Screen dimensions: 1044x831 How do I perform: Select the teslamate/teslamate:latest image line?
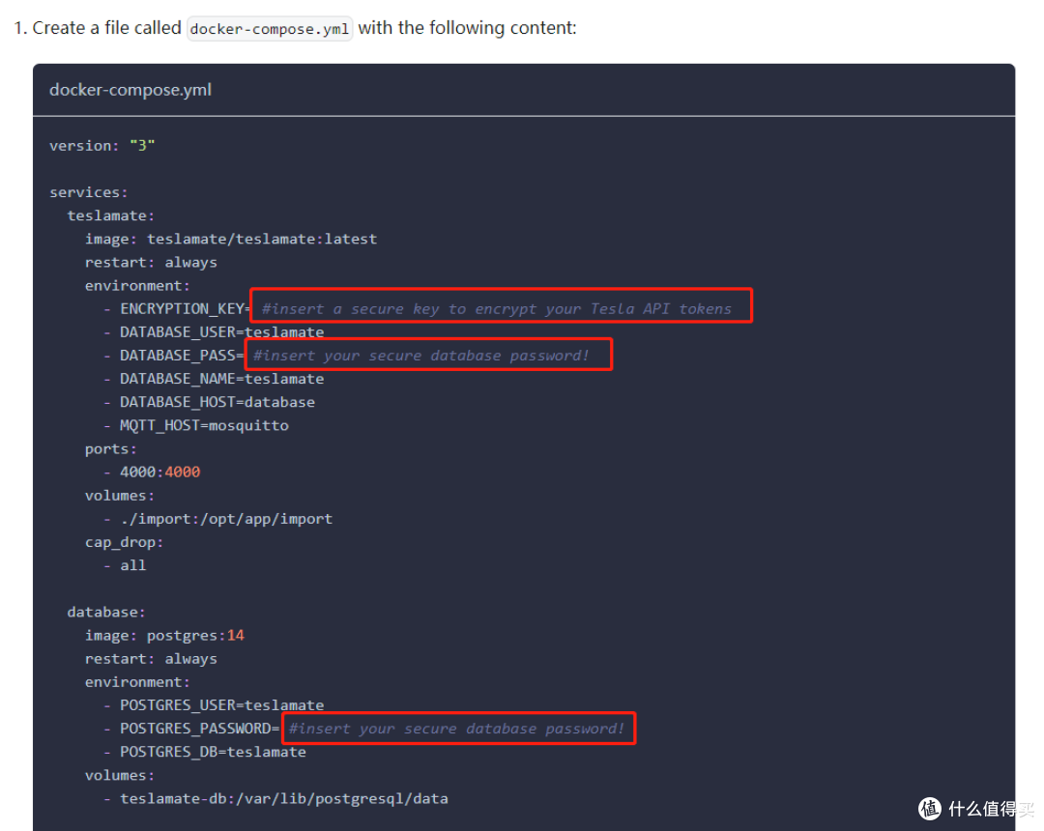click(x=231, y=239)
